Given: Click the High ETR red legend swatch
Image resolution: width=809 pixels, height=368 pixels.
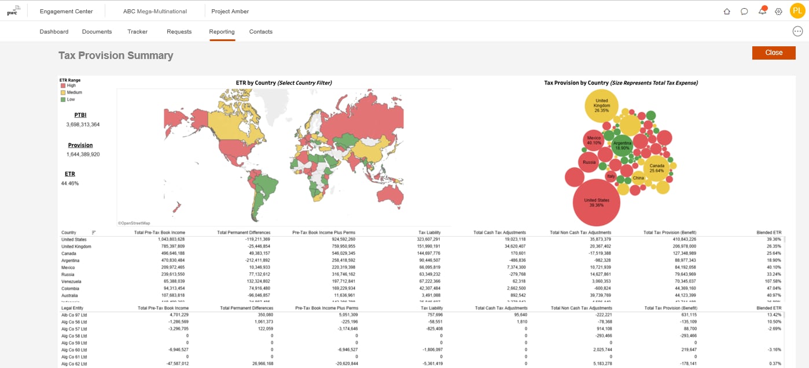Looking at the screenshot, I should [63, 86].
